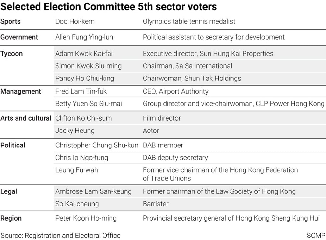This screenshot has height=240, width=326.
Task: Select 'Olympics table tennis medalist' description
Action: tap(189, 21)
